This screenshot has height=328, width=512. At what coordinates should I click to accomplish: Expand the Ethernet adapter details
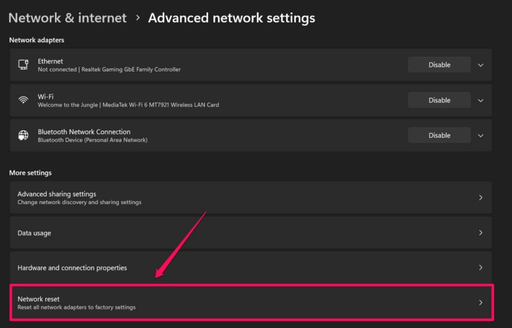481,65
